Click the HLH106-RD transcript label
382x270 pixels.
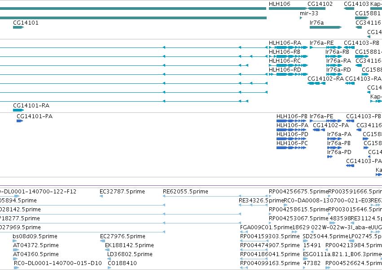point(285,70)
